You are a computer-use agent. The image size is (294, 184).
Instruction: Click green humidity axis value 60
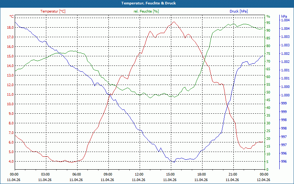tap(268, 77)
